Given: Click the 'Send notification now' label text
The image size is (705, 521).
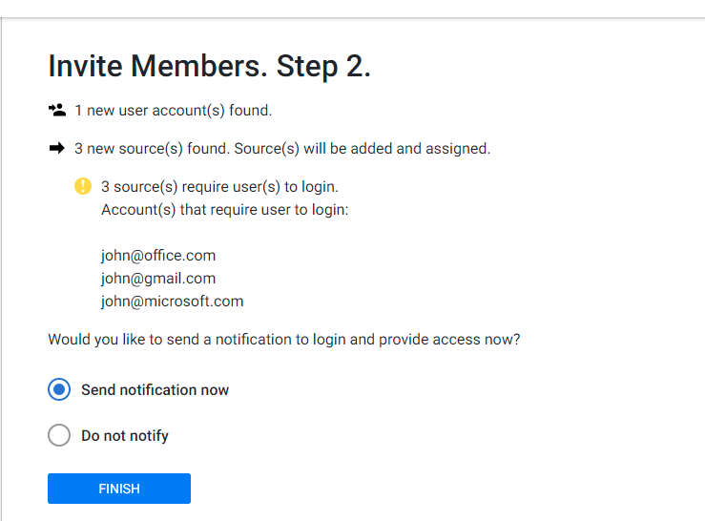Looking at the screenshot, I should coord(156,390).
